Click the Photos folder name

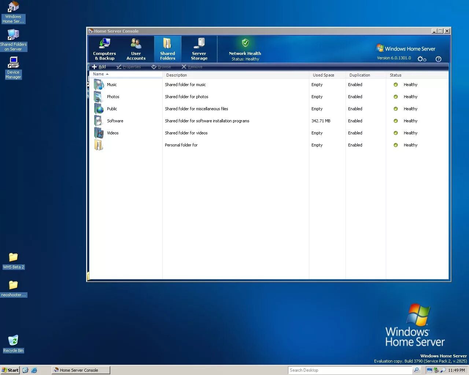tap(113, 97)
